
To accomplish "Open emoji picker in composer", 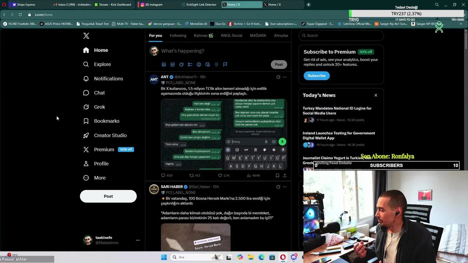I will tap(199, 65).
